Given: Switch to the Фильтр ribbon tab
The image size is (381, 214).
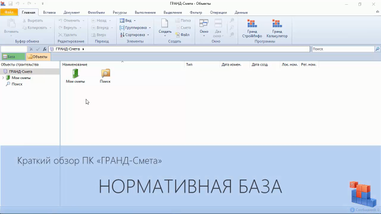Looking at the screenshot, I should click(x=196, y=12).
